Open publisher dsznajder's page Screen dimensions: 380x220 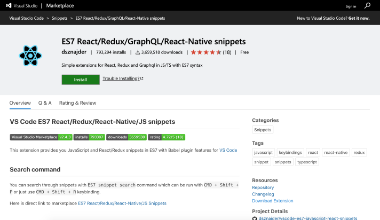coord(74,52)
